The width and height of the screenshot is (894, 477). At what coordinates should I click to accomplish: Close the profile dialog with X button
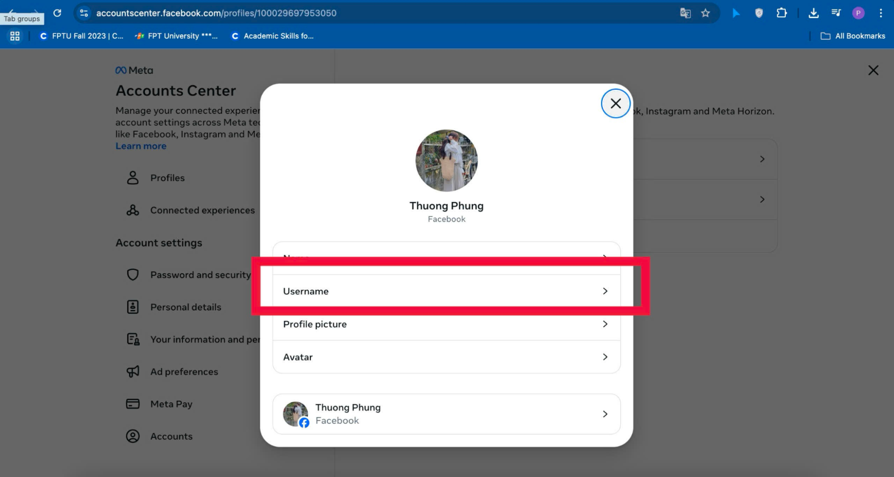point(615,103)
